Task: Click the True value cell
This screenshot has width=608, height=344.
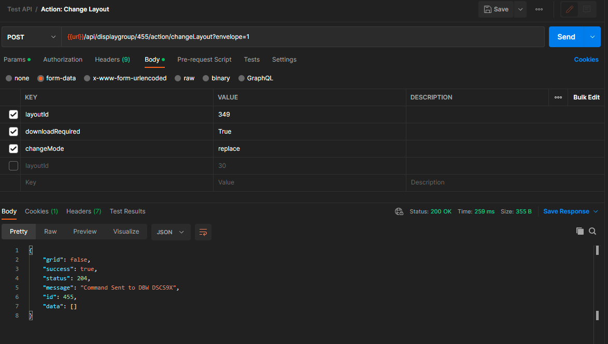Action: [309, 132]
